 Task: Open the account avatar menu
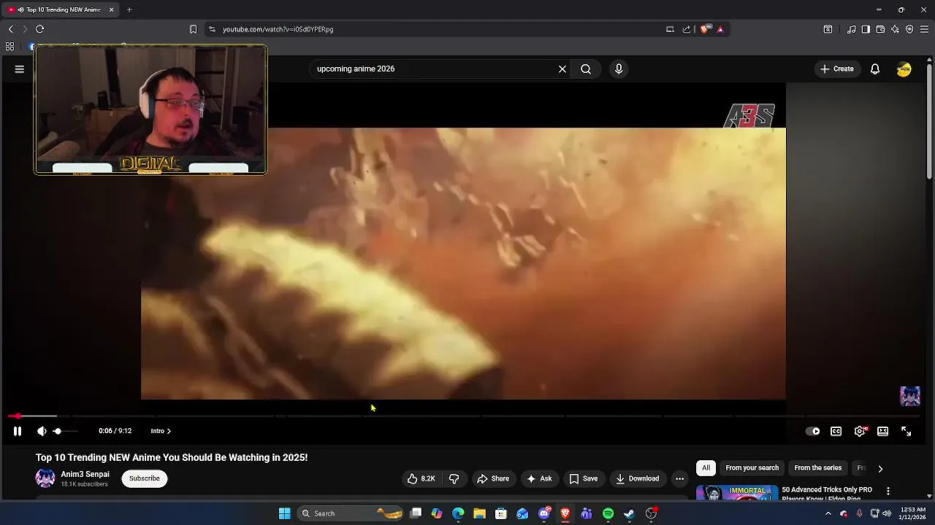coord(904,69)
